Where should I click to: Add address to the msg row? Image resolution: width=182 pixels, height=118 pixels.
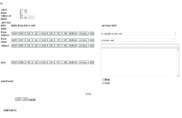click(73, 62)
